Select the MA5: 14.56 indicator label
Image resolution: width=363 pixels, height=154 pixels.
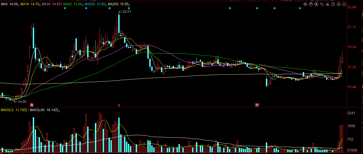coord(10,4)
